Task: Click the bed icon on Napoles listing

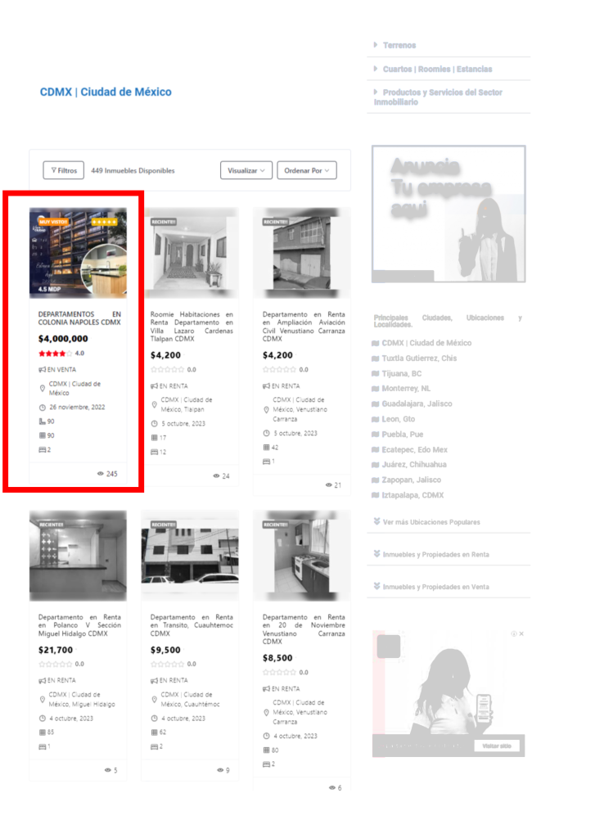Action: click(42, 450)
